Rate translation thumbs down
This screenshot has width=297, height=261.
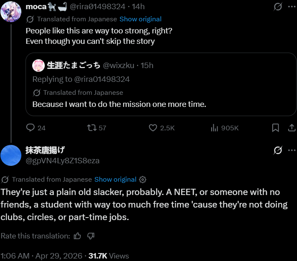coord(91,236)
